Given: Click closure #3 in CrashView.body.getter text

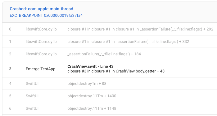Looking at the screenshot, I should (116, 71).
